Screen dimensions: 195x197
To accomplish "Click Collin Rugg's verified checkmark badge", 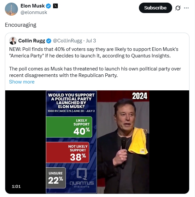I will click(x=49, y=41).
